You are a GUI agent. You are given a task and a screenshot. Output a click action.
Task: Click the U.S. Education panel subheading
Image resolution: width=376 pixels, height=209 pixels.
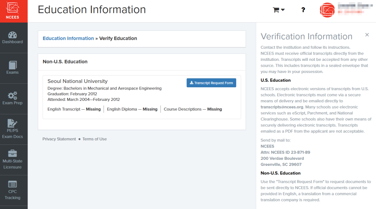click(x=275, y=80)
